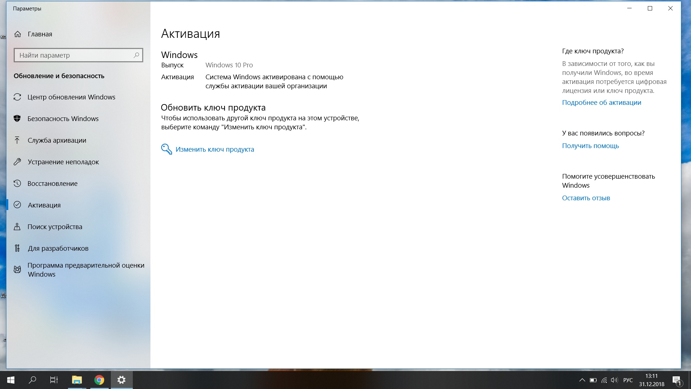Click the developer tools icon in sidebar
Viewport: 691px width, 389px height.
click(x=17, y=248)
